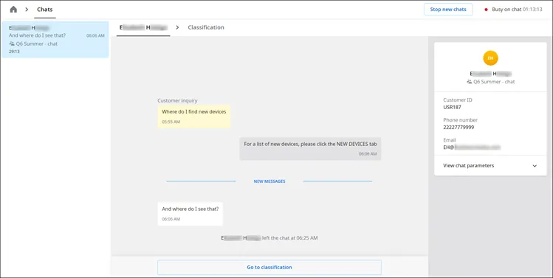Click the Q6 Summer - chat label in customer card
553x278 pixels.
point(494,82)
